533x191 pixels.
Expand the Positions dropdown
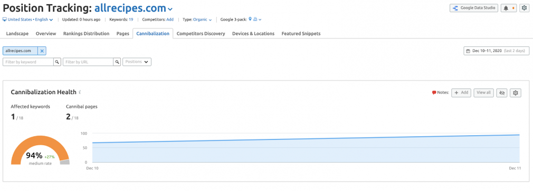click(x=137, y=62)
